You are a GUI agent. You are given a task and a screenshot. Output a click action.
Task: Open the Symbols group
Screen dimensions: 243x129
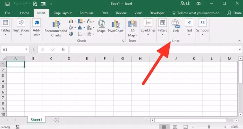click(202, 27)
